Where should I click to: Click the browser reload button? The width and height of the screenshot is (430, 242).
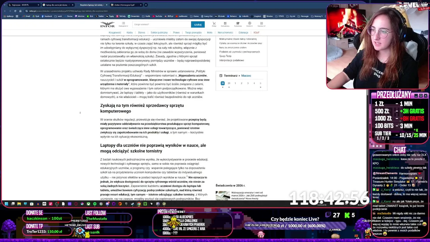(x=15, y=11)
